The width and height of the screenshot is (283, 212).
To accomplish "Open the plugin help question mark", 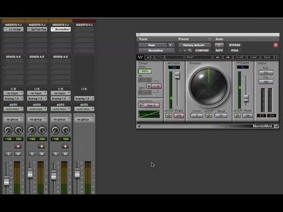I will pos(277,57).
